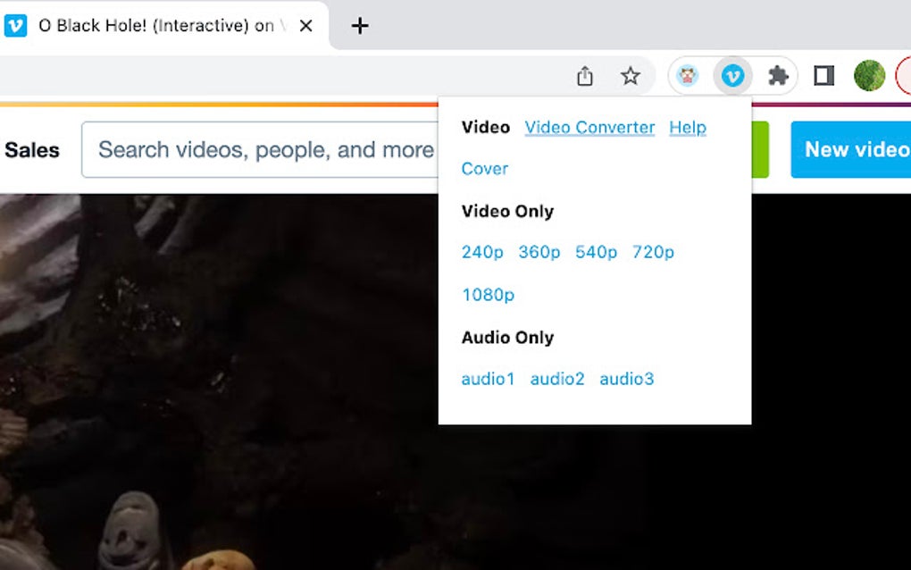Open the Help link in popup

tap(688, 127)
